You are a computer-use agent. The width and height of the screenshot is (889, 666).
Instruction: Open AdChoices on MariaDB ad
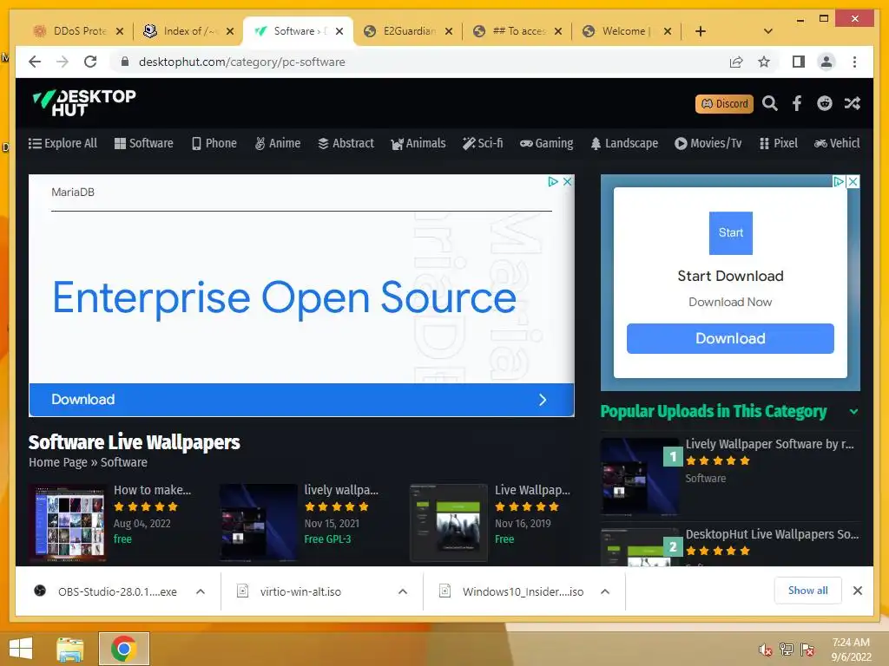(553, 182)
